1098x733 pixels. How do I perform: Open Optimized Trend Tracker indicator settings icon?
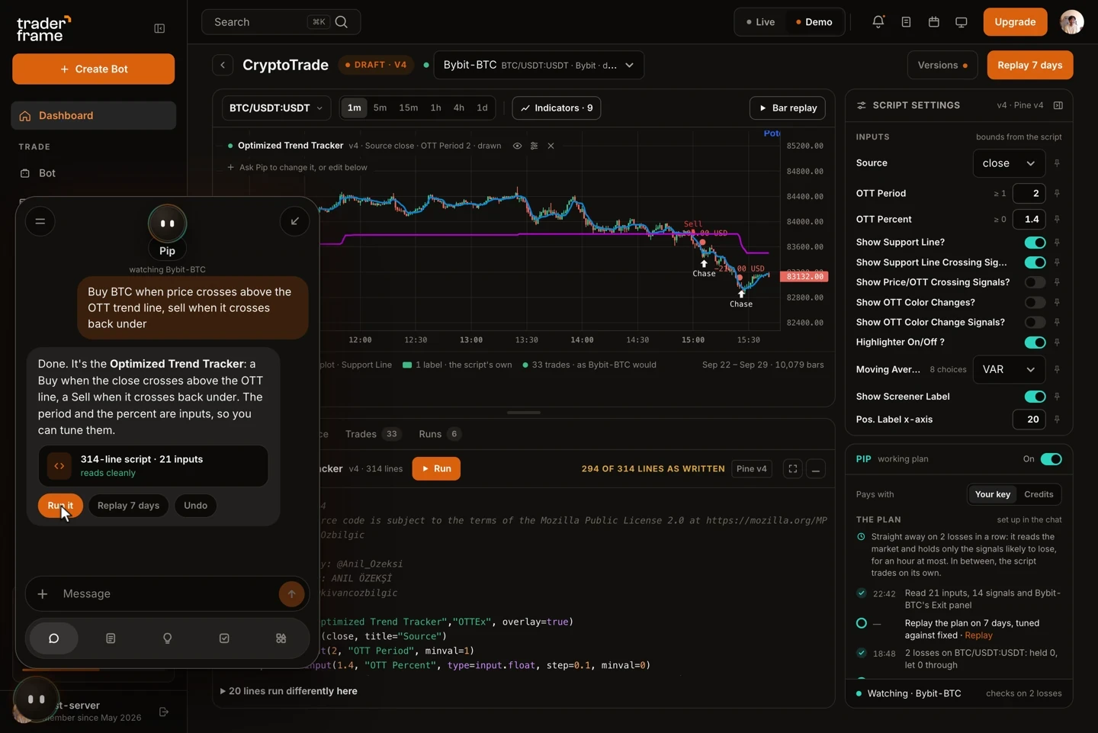point(534,146)
